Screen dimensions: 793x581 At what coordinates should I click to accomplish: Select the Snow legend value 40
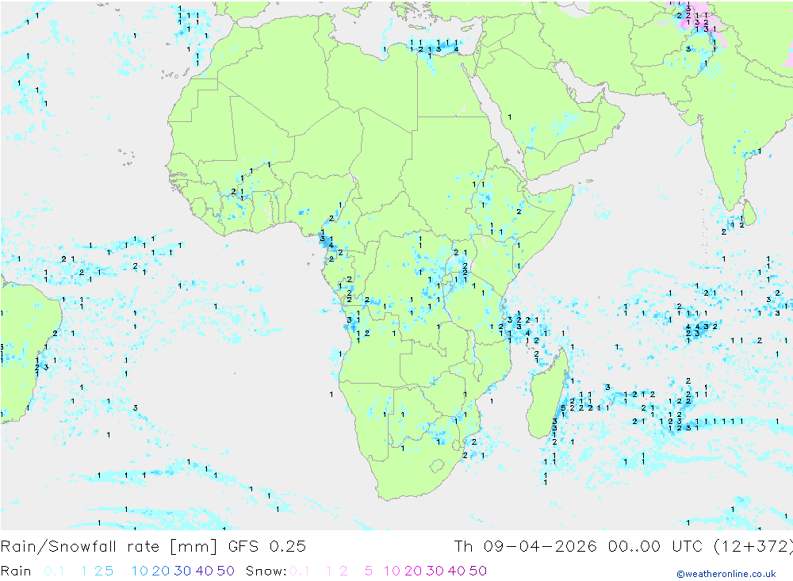(457, 571)
